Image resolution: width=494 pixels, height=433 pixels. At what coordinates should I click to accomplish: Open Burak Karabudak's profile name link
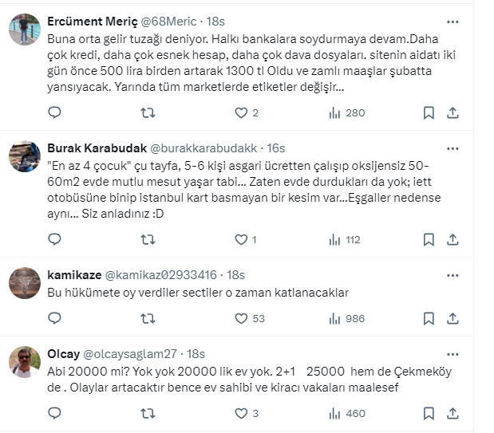[x=95, y=148]
